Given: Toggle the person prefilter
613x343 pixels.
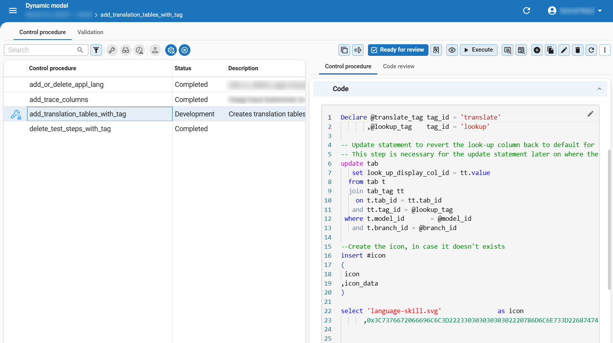Looking at the screenshot, I should coord(155,50).
